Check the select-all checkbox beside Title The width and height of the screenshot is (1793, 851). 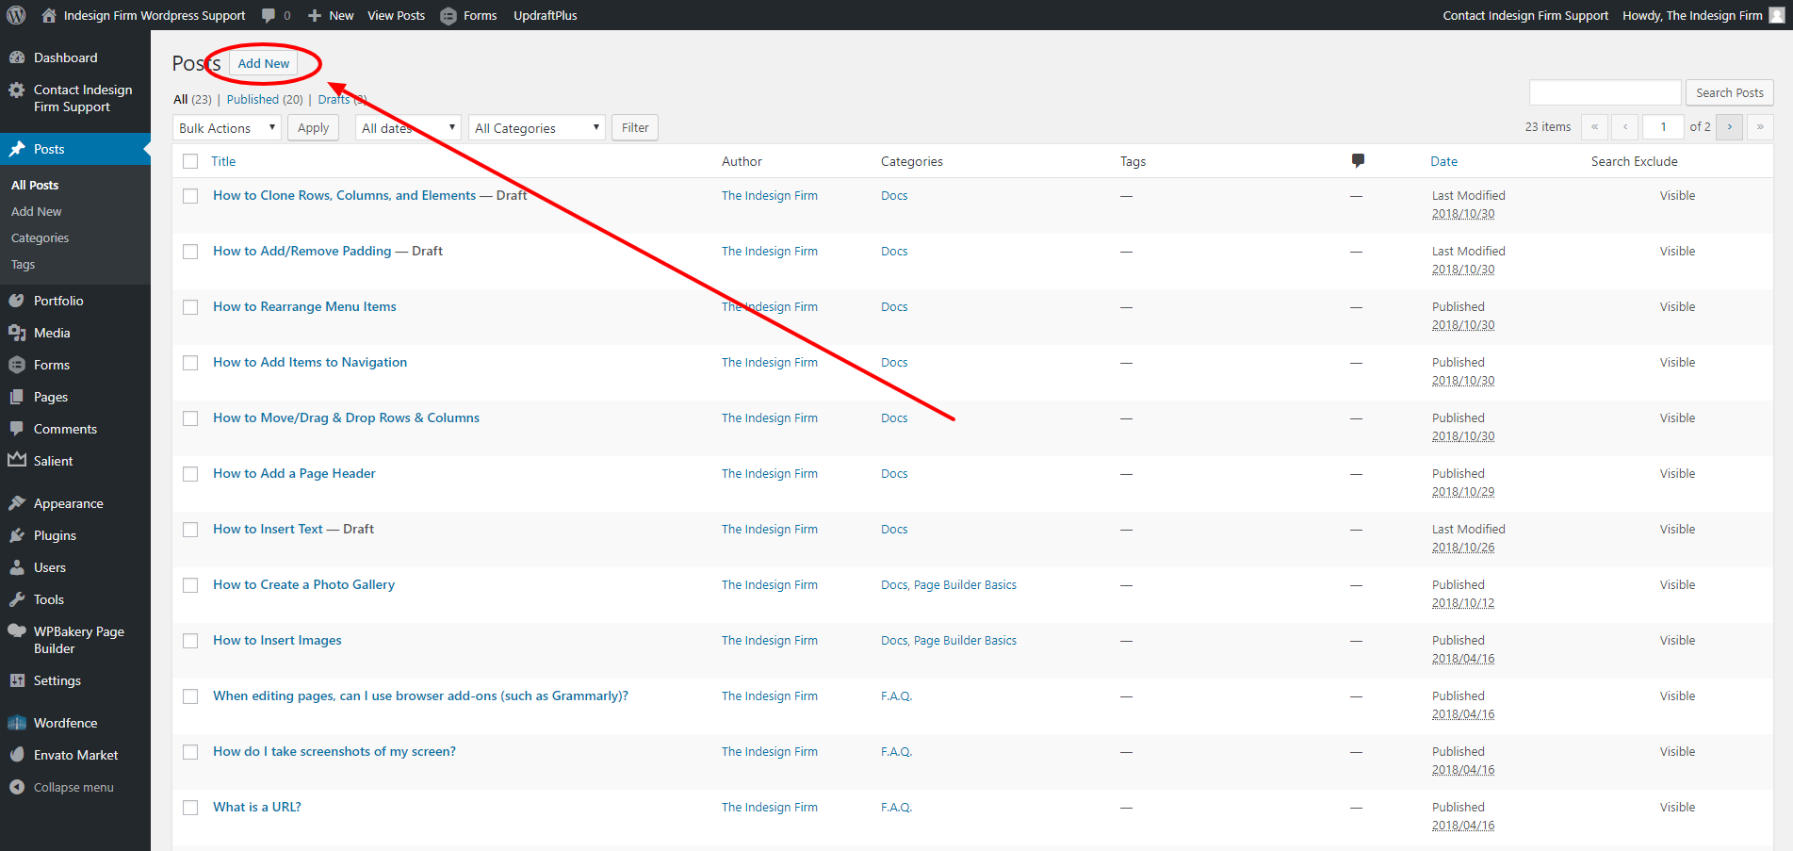[190, 161]
